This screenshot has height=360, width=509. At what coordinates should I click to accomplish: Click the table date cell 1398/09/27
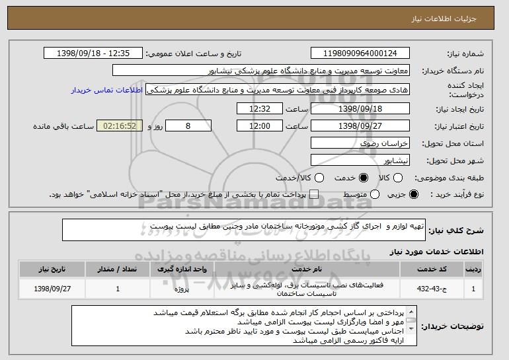[x=52, y=289]
